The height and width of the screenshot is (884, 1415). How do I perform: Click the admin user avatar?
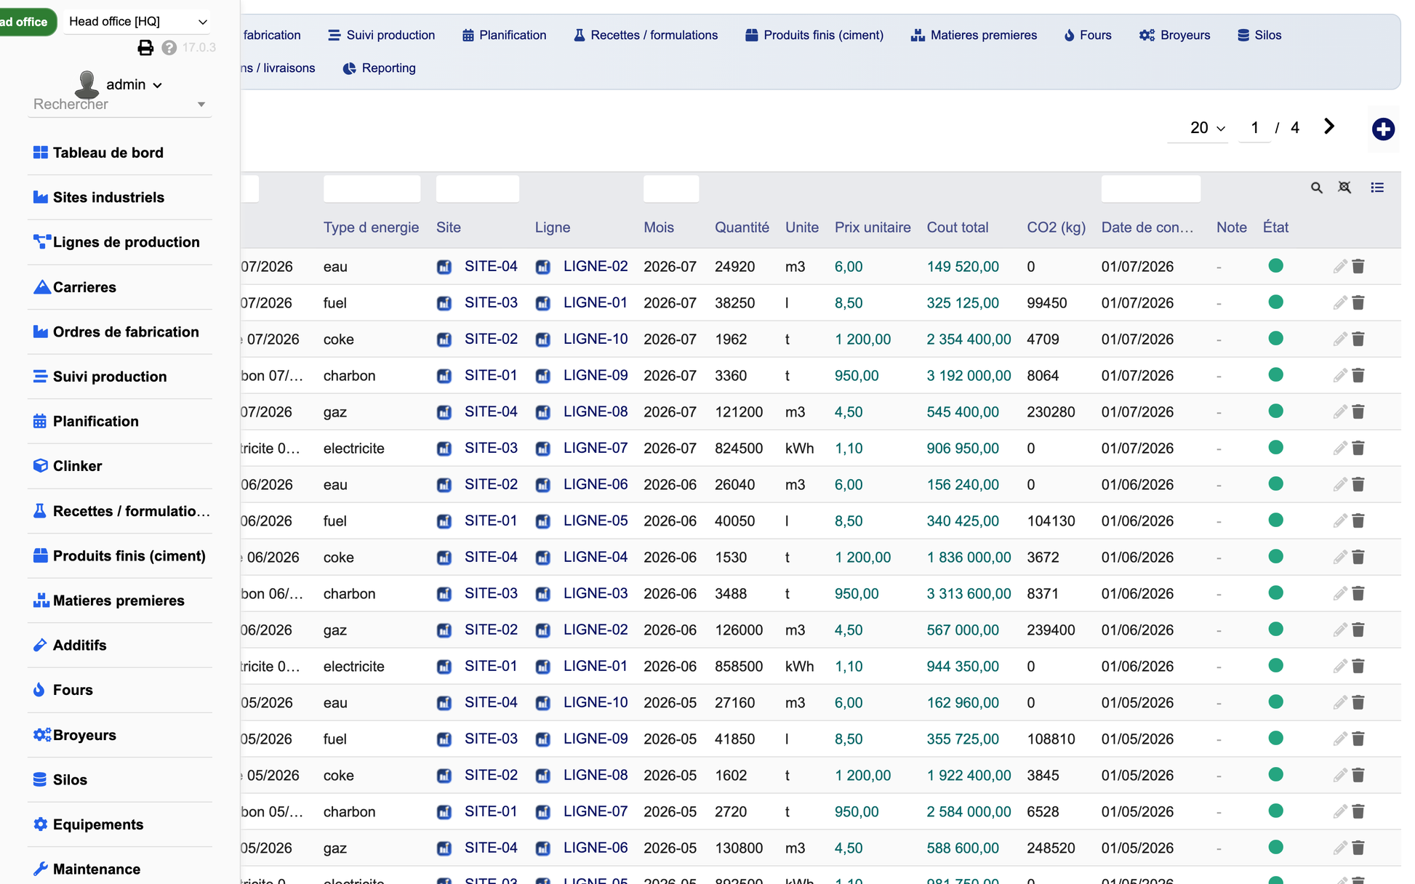[87, 84]
